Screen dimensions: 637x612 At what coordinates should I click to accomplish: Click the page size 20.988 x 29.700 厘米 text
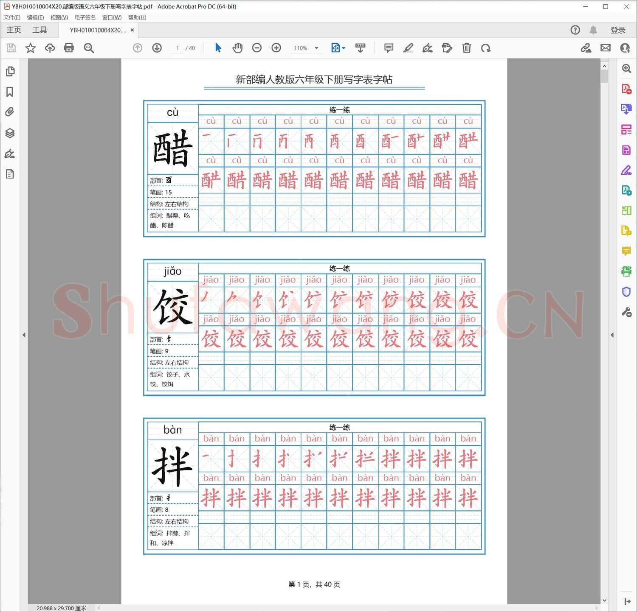[62, 608]
